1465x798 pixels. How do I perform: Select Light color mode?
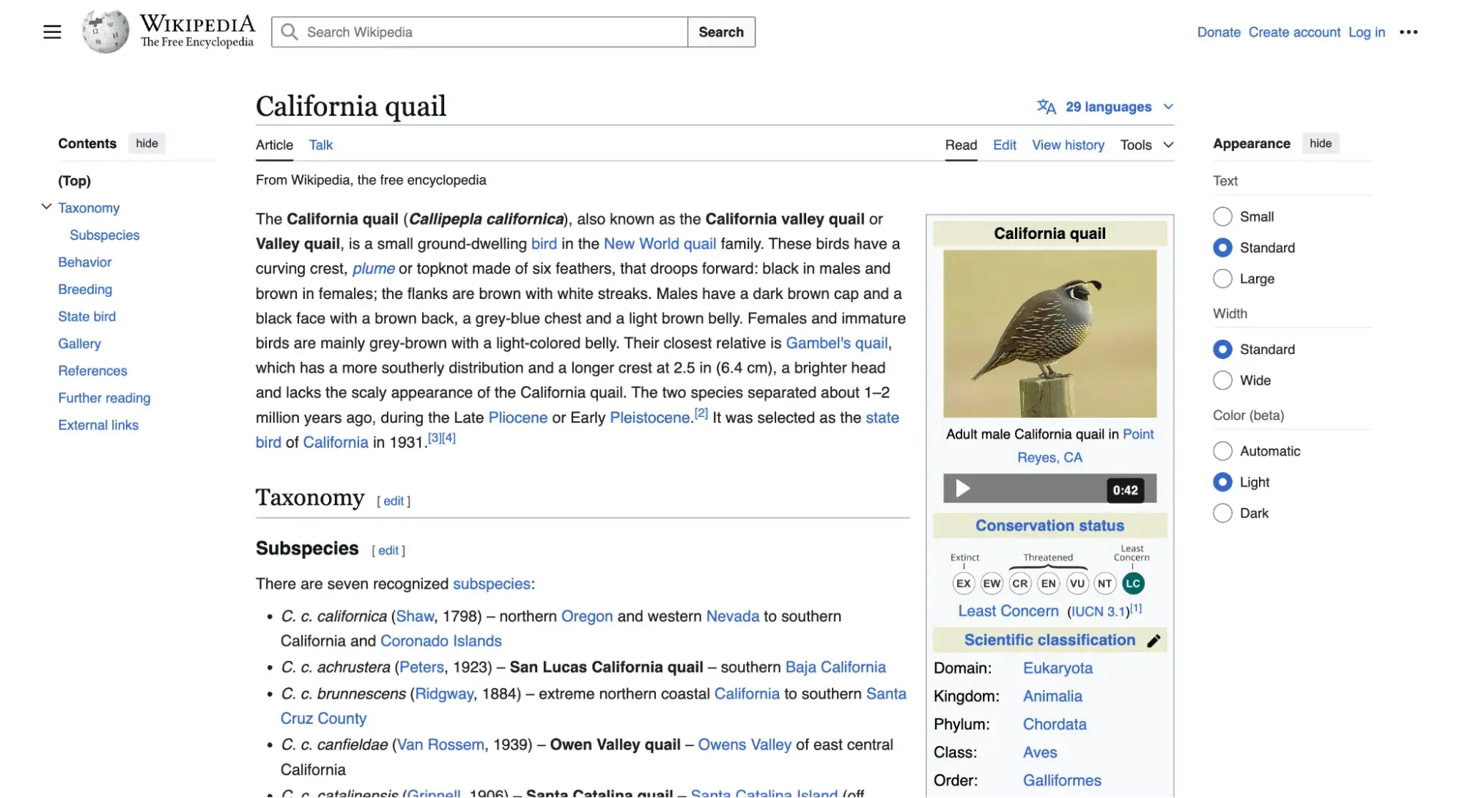pyautogui.click(x=1222, y=482)
